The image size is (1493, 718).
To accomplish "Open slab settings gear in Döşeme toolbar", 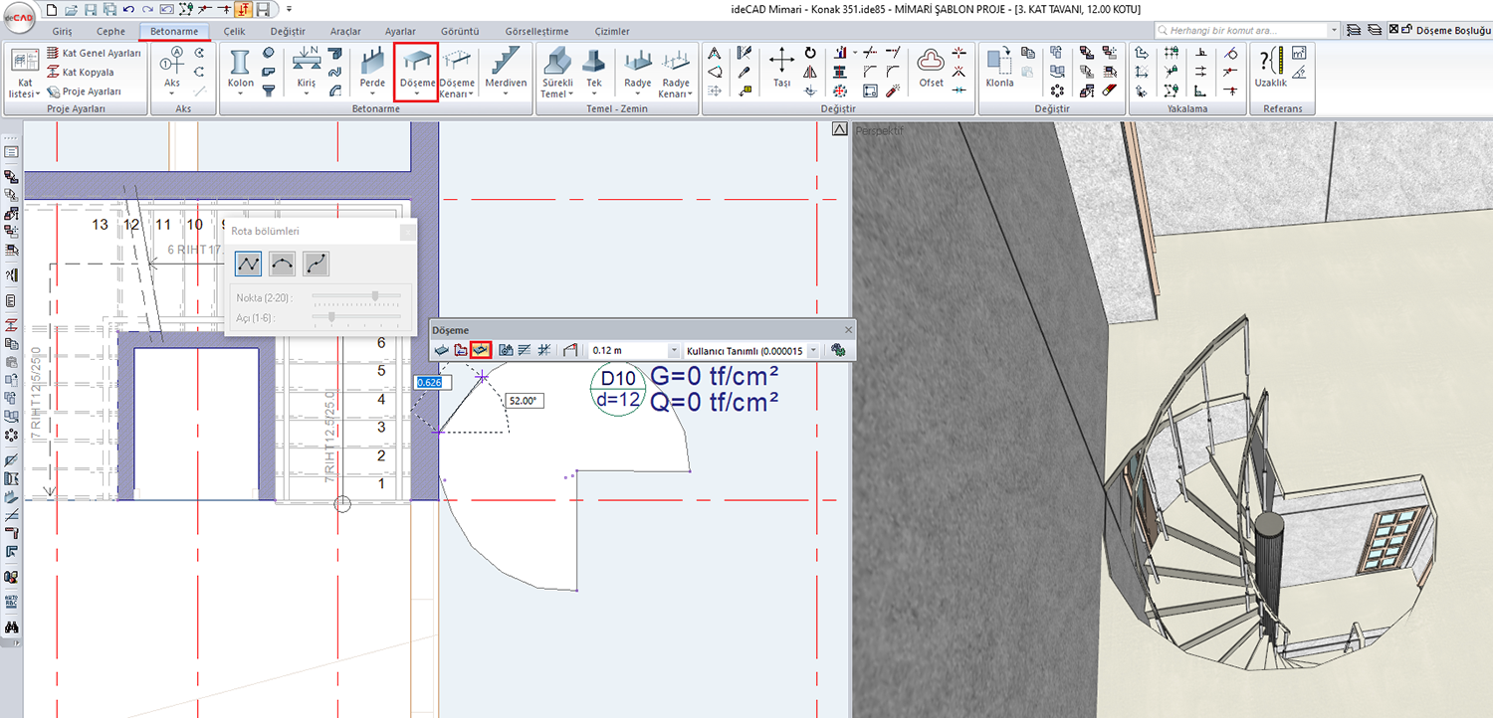I will click(x=838, y=350).
